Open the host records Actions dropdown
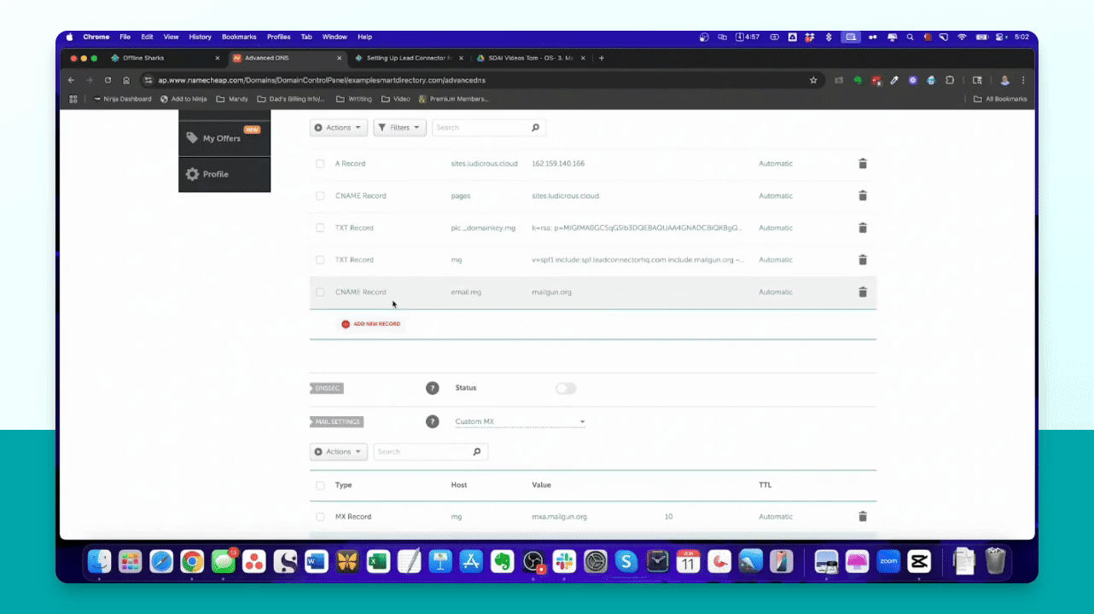Image resolution: width=1094 pixels, height=614 pixels. tap(339, 128)
